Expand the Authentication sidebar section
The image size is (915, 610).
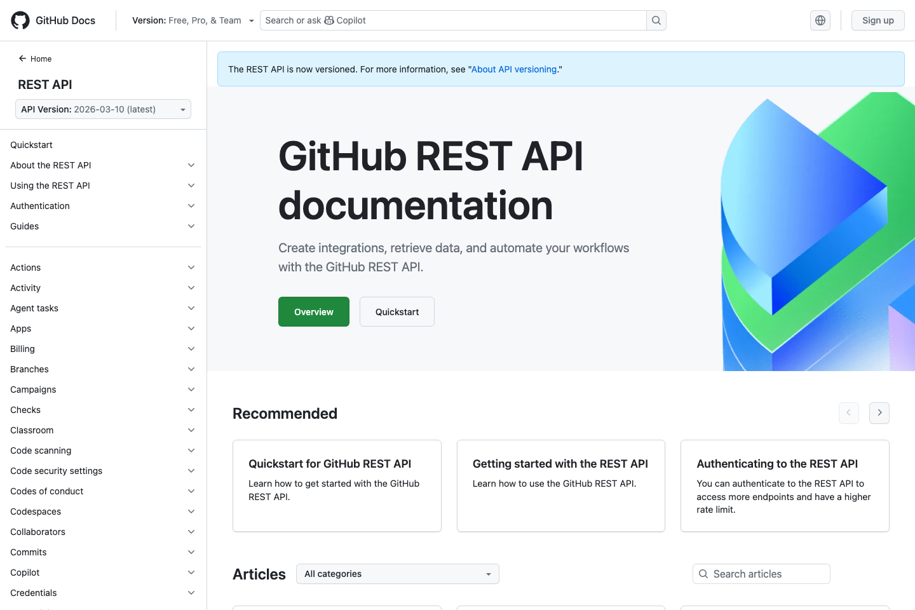click(191, 205)
